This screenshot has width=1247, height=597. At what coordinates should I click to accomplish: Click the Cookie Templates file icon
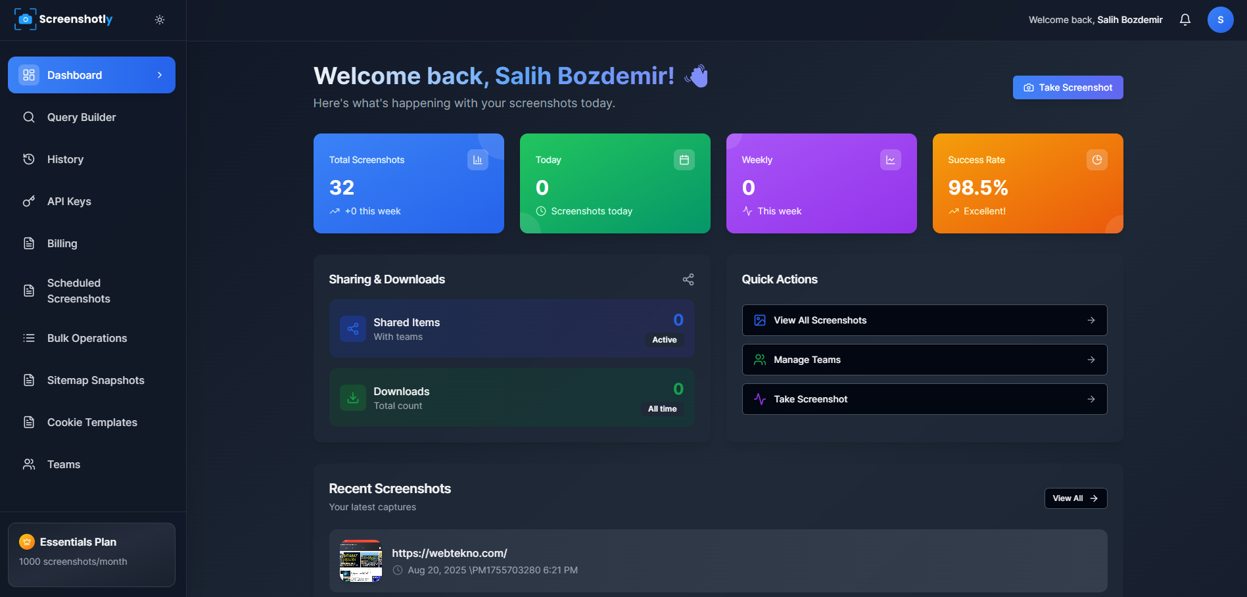(29, 422)
